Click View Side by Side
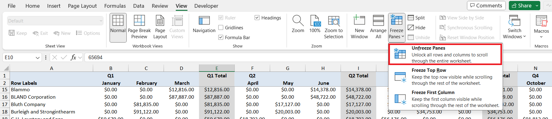The image size is (552, 119). pyautogui.click(x=462, y=18)
